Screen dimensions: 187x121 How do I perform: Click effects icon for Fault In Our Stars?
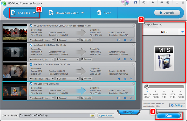131,79
